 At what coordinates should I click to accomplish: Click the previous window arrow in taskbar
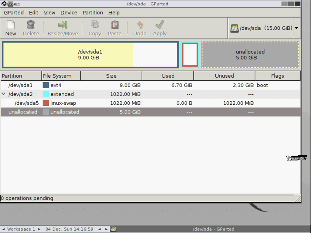[x=100, y=229]
